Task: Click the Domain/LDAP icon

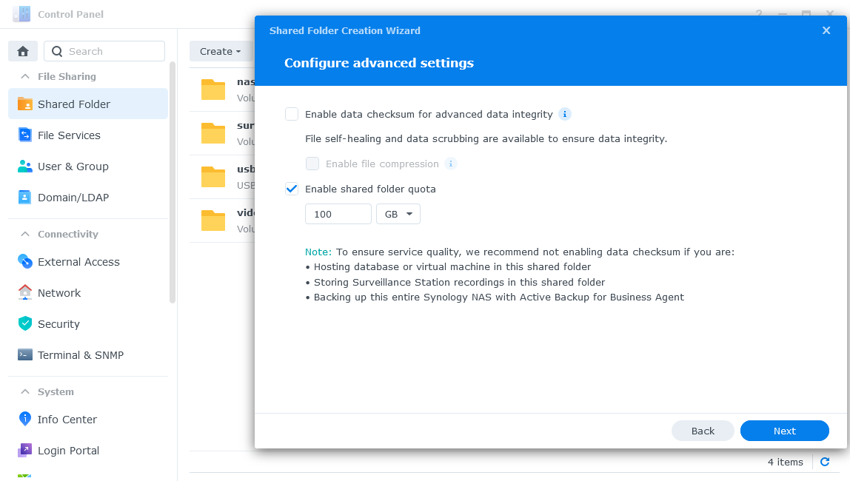Action: 25,198
